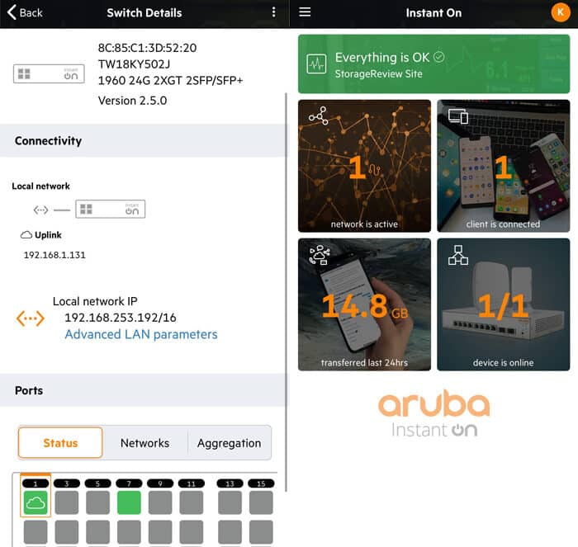Open Advanced LAN parameters link
Image resolution: width=578 pixels, height=547 pixels.
pos(141,334)
